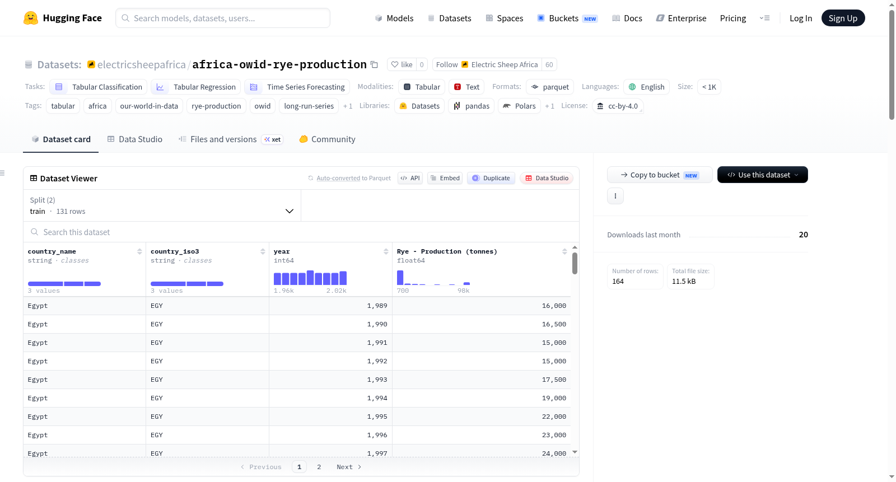Click the left sidebar table-of-contents icon

pos(2,173)
